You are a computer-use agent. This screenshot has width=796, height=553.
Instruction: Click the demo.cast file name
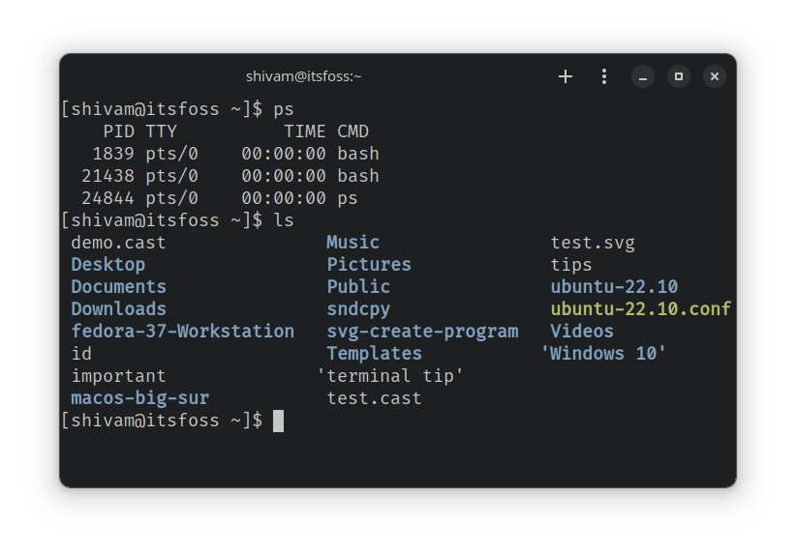click(x=119, y=243)
